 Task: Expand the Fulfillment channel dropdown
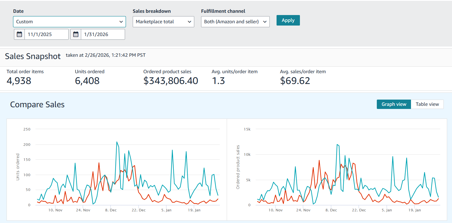(x=235, y=22)
